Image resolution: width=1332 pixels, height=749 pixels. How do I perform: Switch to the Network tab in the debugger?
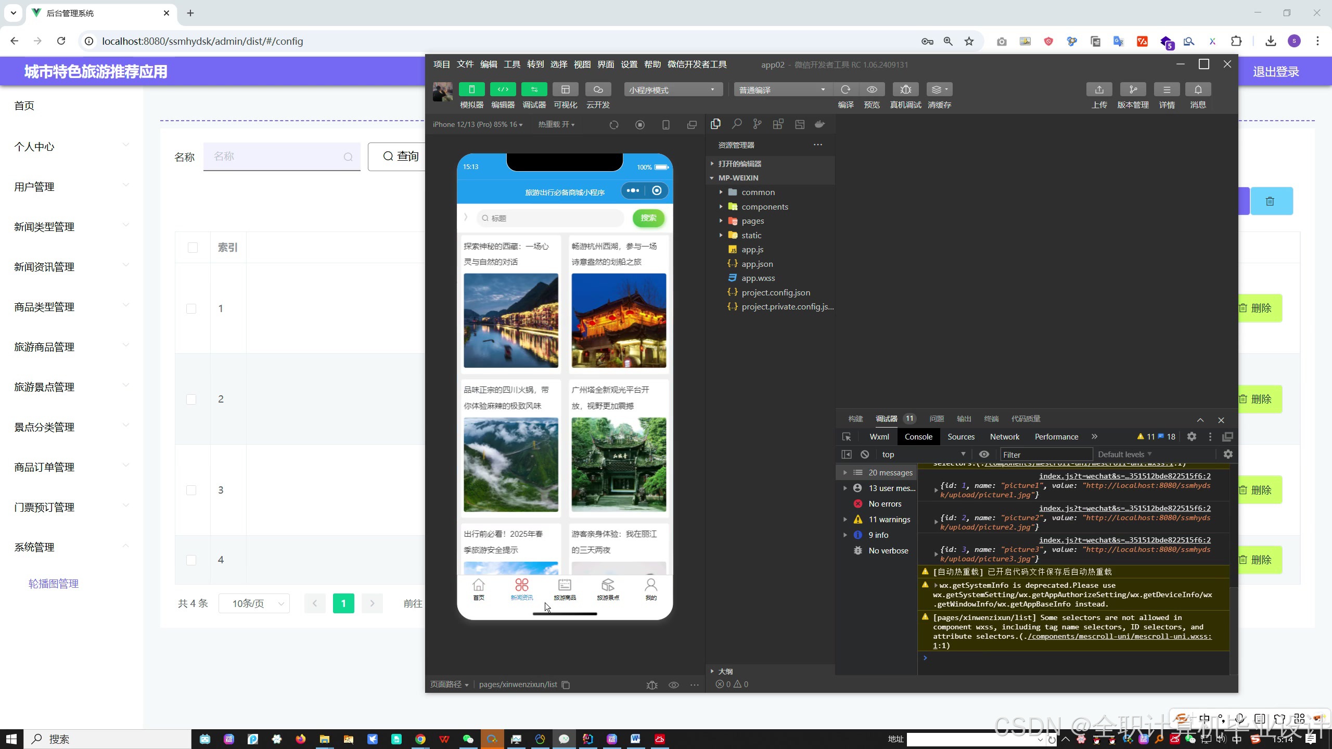[x=1004, y=437]
